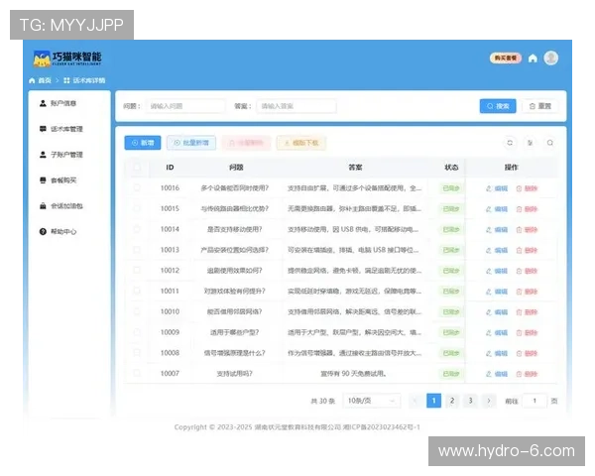The height and width of the screenshot is (476, 595).
Task: Delete row 10007 via 删除
Action: point(527,374)
